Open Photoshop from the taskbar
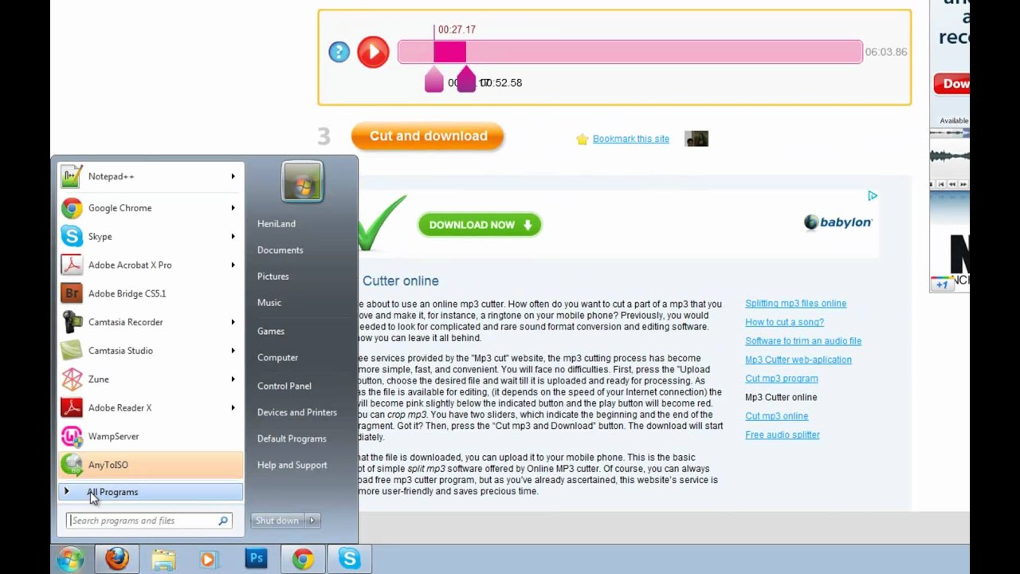 256,559
